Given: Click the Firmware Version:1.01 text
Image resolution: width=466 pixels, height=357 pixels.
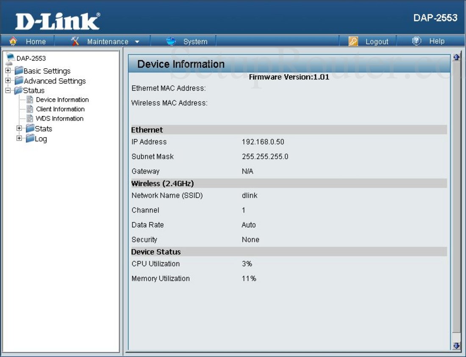Looking at the screenshot, I should (289, 77).
